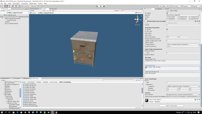This screenshot has width=202, height=114.
Task: Click the Step frame button
Action: (104, 6)
